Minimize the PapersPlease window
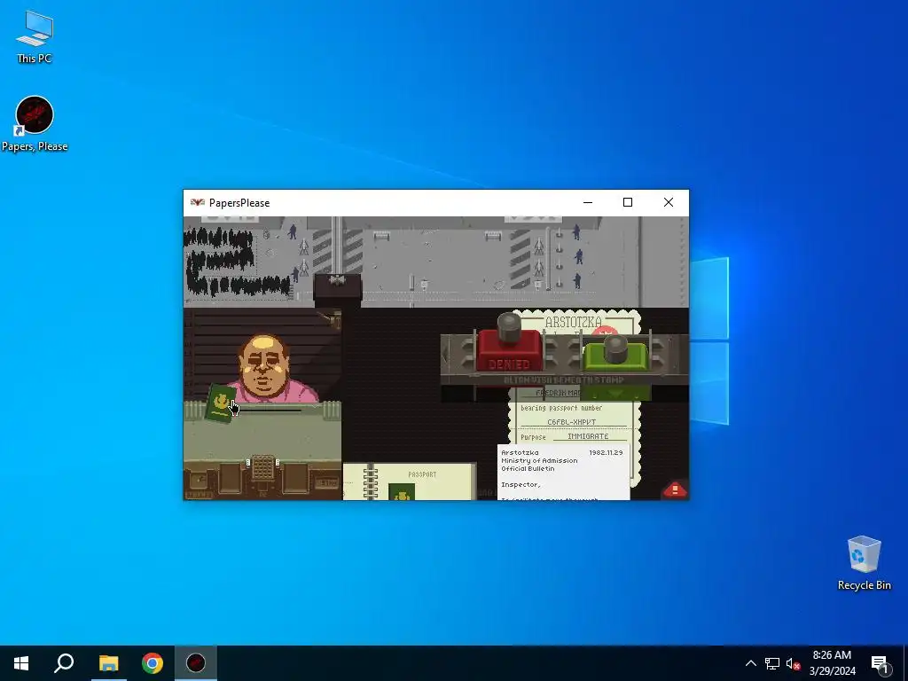The height and width of the screenshot is (681, 908). (x=588, y=203)
